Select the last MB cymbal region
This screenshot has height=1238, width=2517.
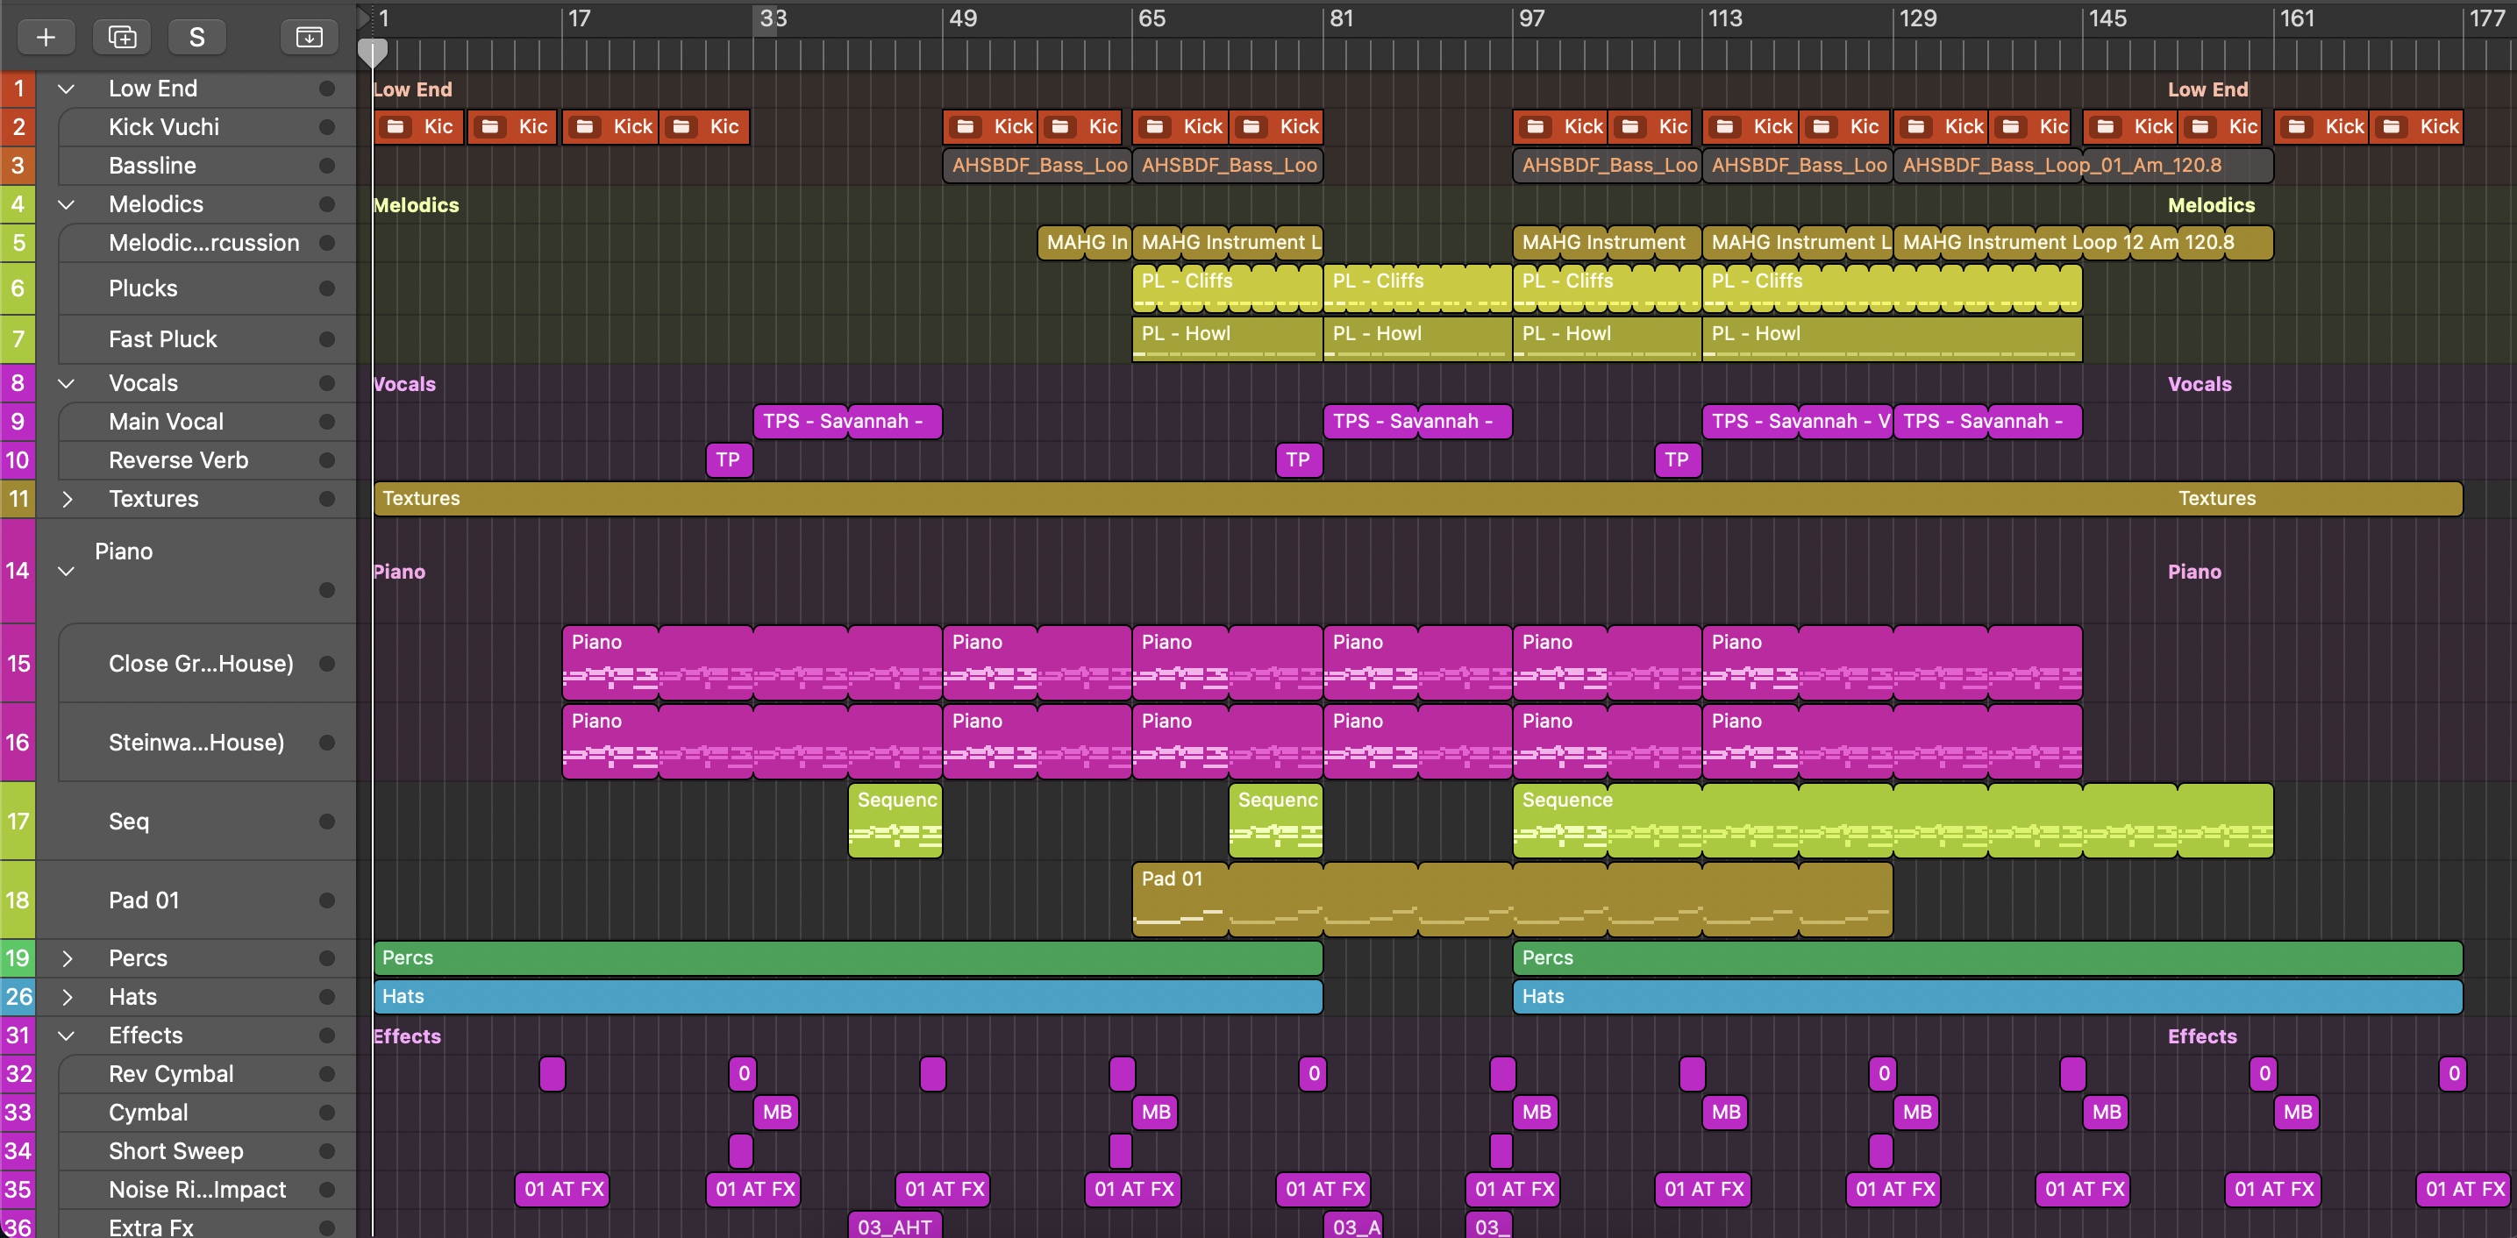click(2297, 1112)
